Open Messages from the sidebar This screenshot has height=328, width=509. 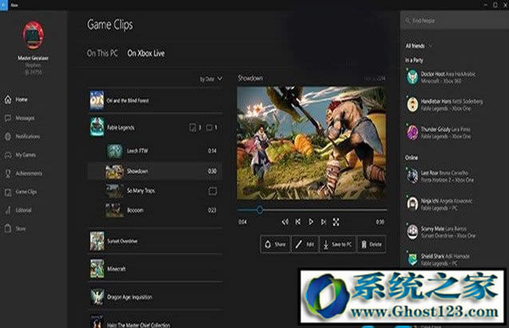pyautogui.click(x=24, y=118)
